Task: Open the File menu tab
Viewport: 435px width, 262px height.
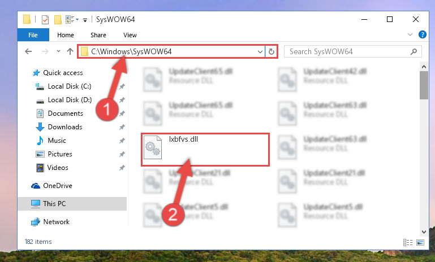Action: point(33,35)
